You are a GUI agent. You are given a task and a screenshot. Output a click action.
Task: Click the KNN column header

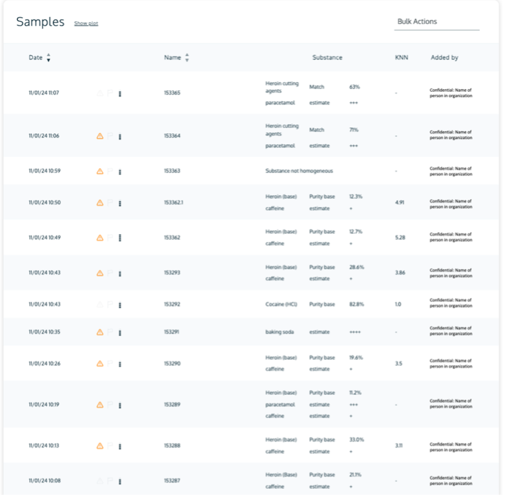pos(401,58)
